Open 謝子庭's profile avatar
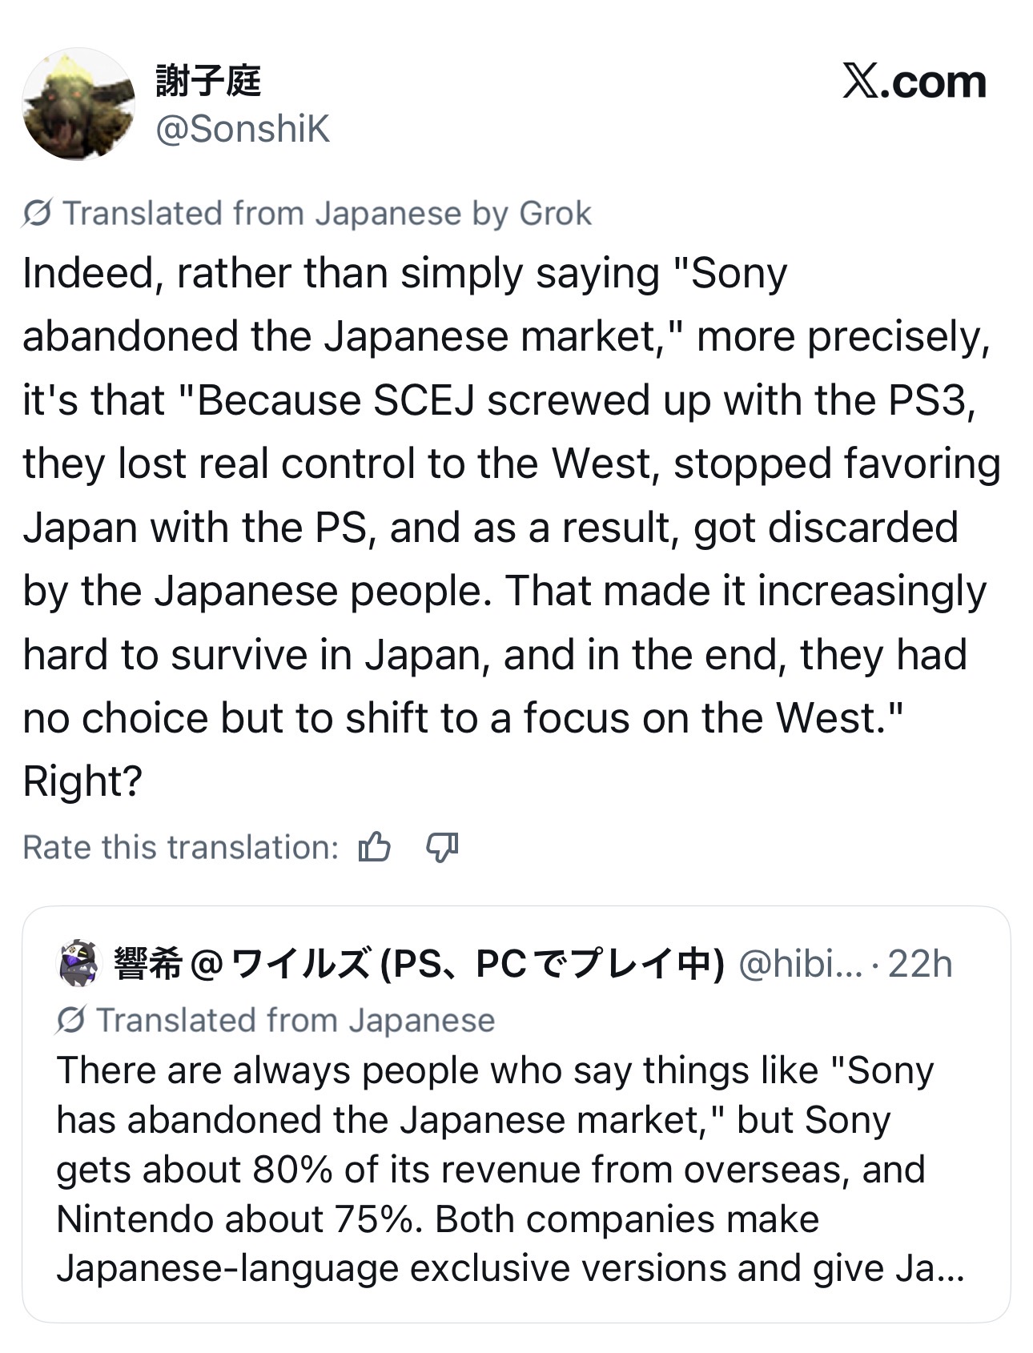The image size is (1033, 1353). click(x=78, y=104)
